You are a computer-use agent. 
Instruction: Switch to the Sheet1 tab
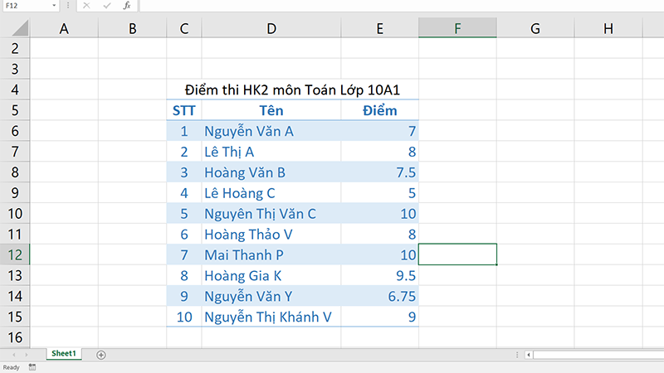pos(64,354)
